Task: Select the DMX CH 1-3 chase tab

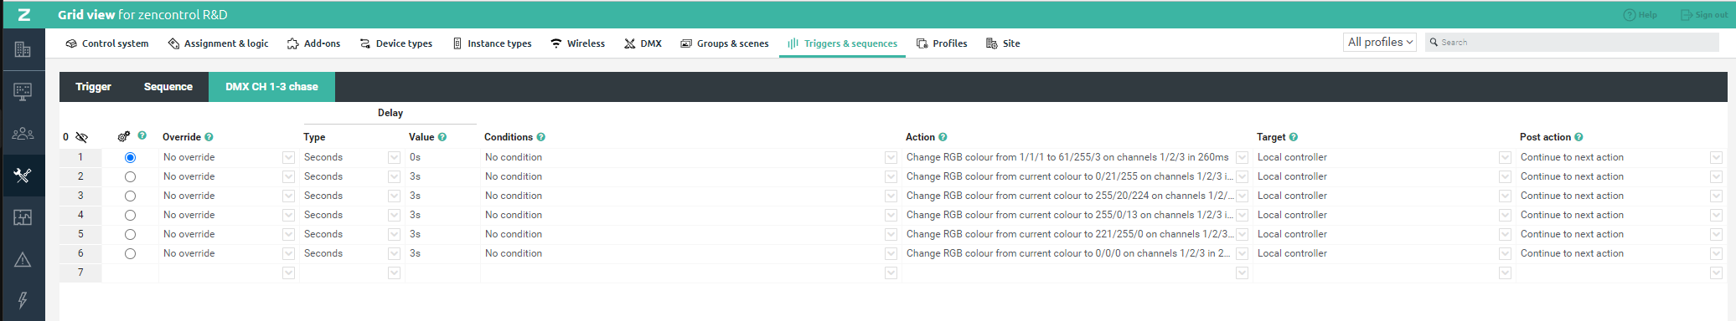Action: (x=271, y=87)
